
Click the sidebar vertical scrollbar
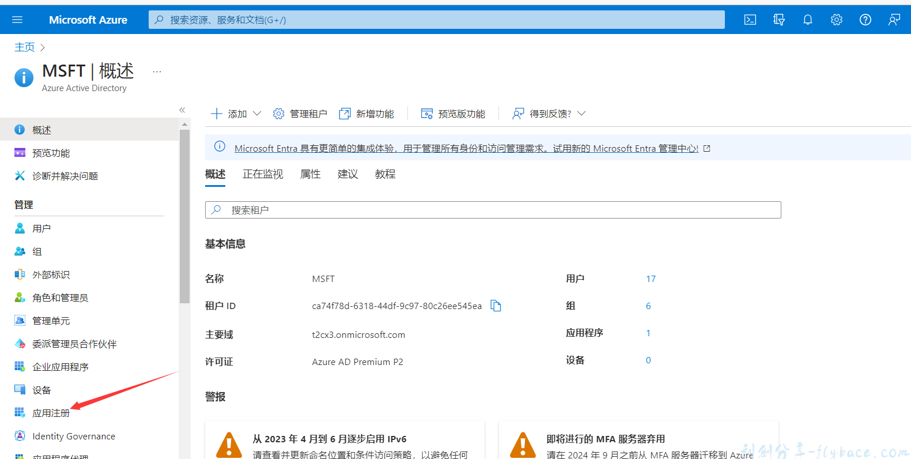(x=184, y=216)
